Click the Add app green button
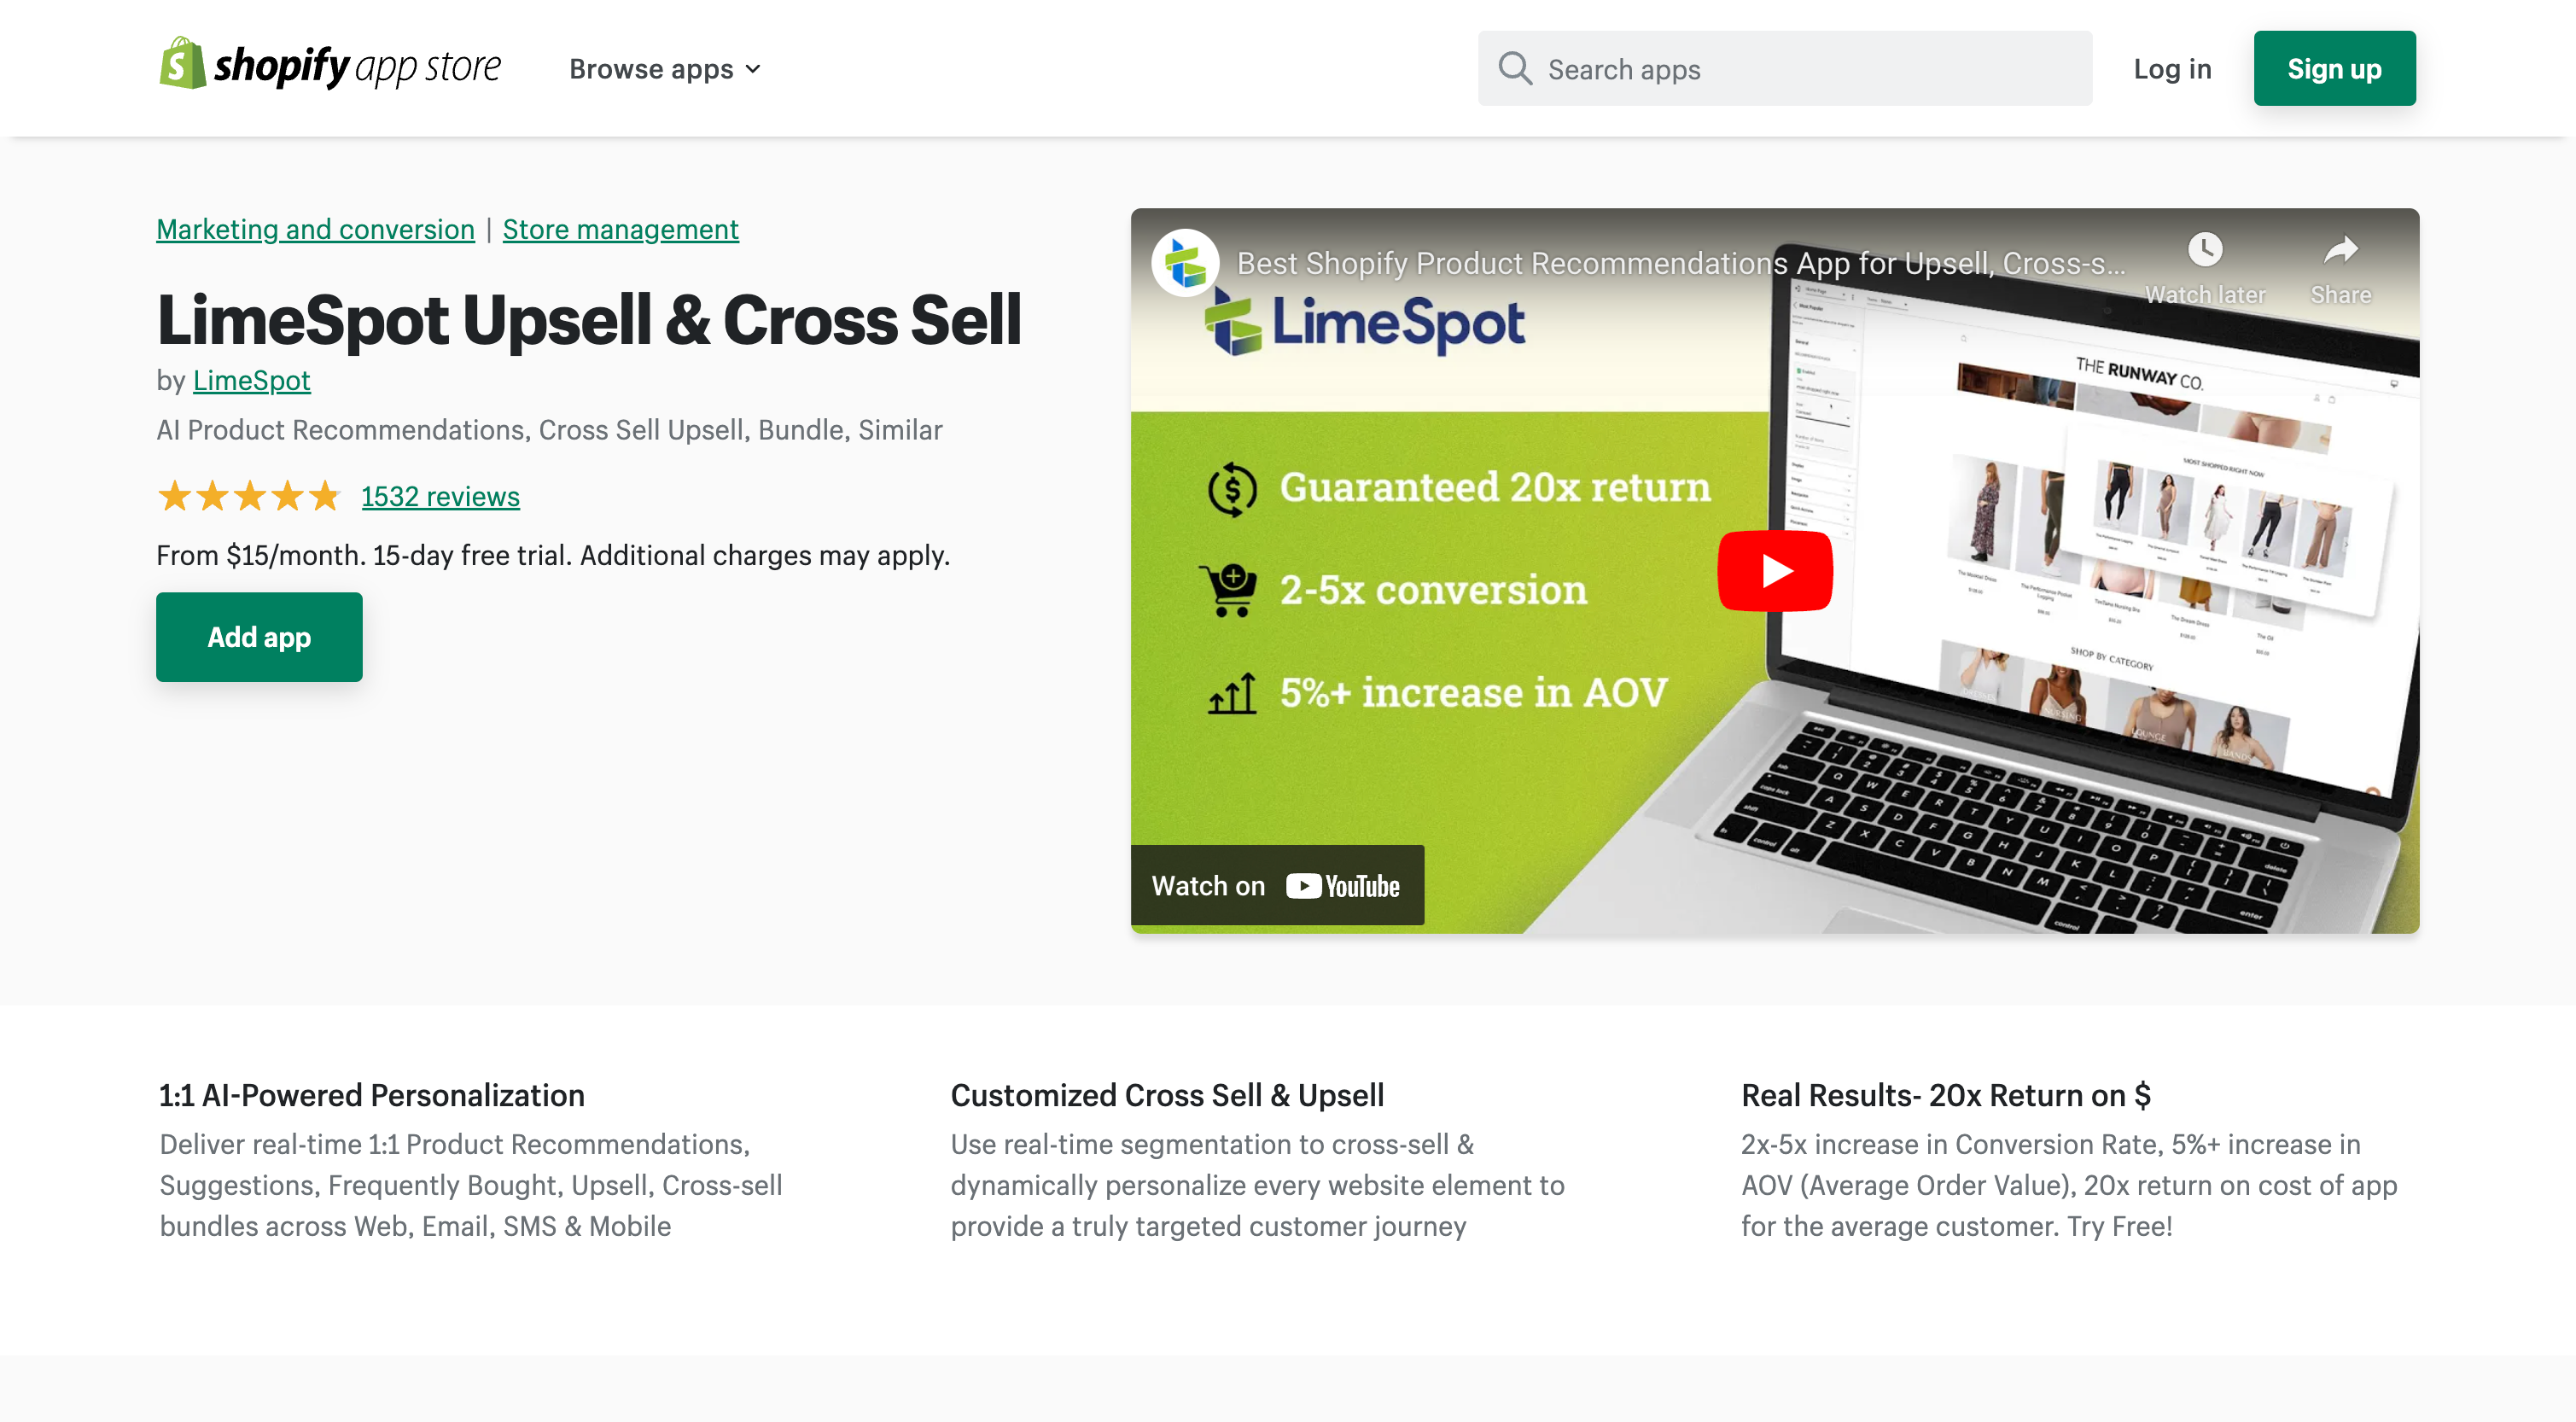2576x1422 pixels. coord(259,636)
